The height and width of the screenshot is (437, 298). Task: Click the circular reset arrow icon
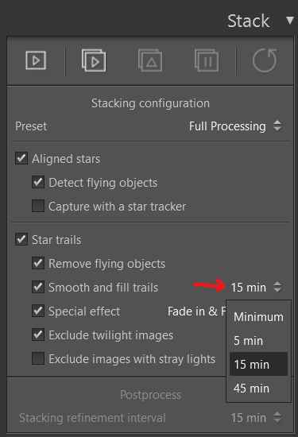(x=265, y=60)
